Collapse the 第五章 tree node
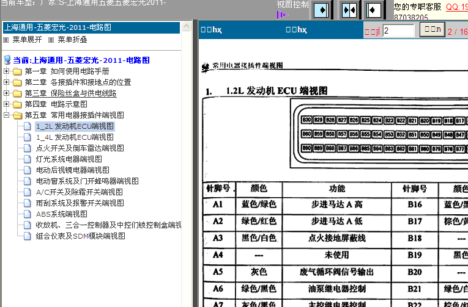468x307 pixels. pyautogui.click(x=7, y=115)
